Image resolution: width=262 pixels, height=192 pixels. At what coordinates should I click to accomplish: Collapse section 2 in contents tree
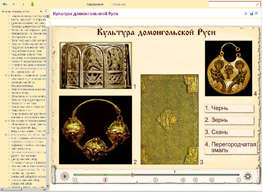(6, 75)
